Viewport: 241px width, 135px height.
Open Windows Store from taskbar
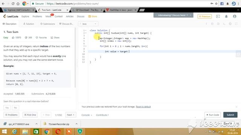pos(36,132)
